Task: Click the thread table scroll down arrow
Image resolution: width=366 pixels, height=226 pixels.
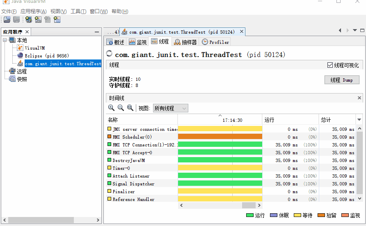Action: click(359, 199)
